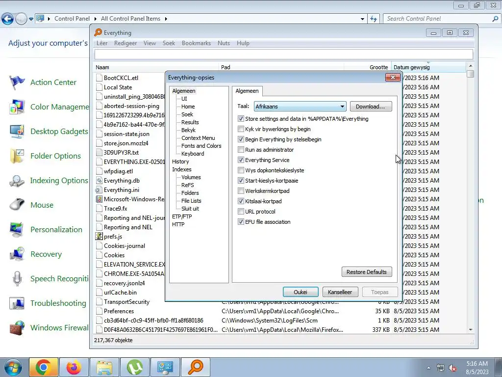Image resolution: width=502 pixels, height=377 pixels.
Task: Click results list scrollbar down arrow
Action: tap(470, 329)
